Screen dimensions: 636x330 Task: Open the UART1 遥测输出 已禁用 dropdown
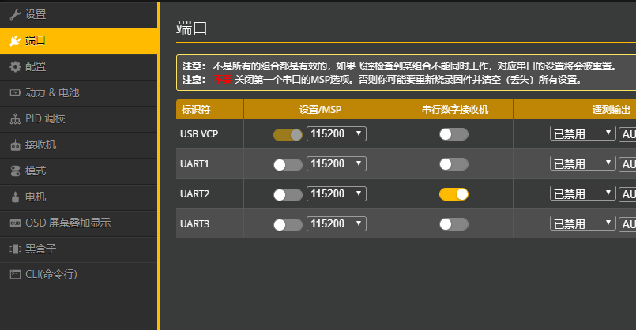coord(582,164)
